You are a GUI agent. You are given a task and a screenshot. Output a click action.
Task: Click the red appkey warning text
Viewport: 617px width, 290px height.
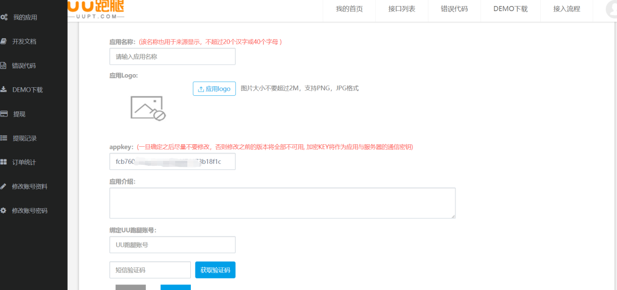(x=275, y=147)
